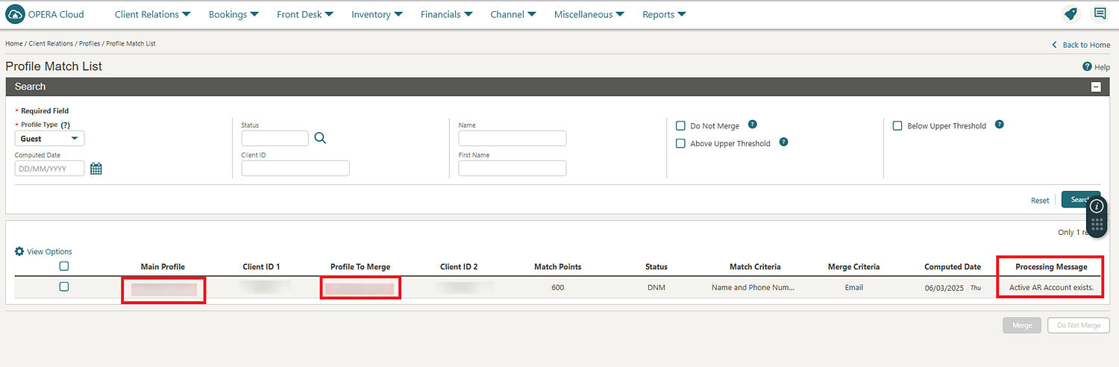
Task: Open the Financials menu
Action: (446, 14)
